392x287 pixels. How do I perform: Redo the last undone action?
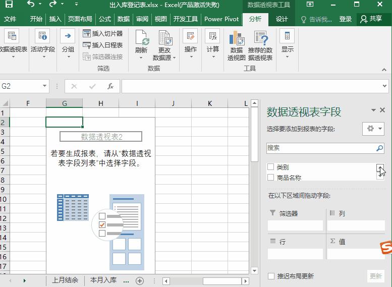point(53,4)
